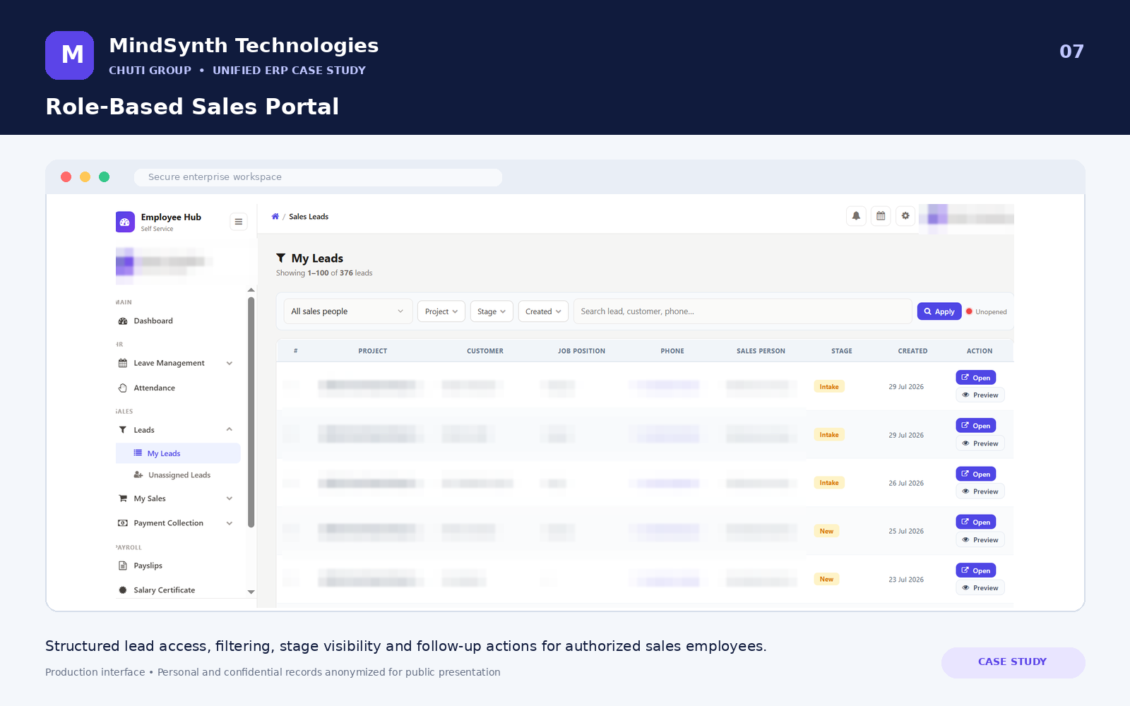Image resolution: width=1130 pixels, height=706 pixels.
Task: Click the New badge on 25 Jul row
Action: tap(826, 531)
